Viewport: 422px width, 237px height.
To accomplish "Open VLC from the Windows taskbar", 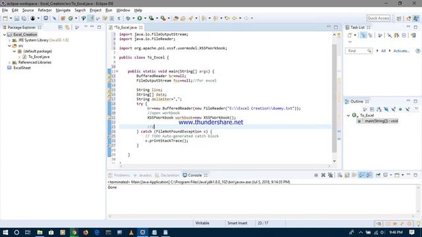I will click(131, 232).
